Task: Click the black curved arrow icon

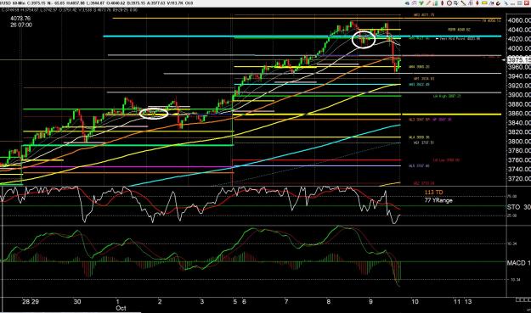Action: (498, 3)
